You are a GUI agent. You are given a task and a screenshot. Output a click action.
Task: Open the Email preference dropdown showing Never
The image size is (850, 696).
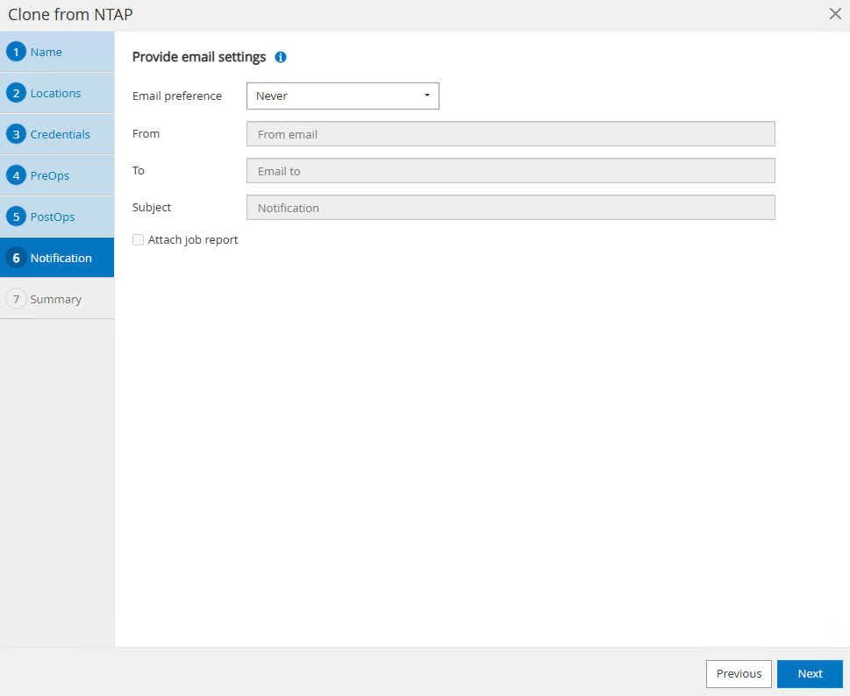(x=342, y=96)
